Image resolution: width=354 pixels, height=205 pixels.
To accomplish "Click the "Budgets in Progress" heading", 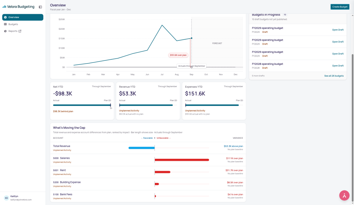I will tap(266, 15).
